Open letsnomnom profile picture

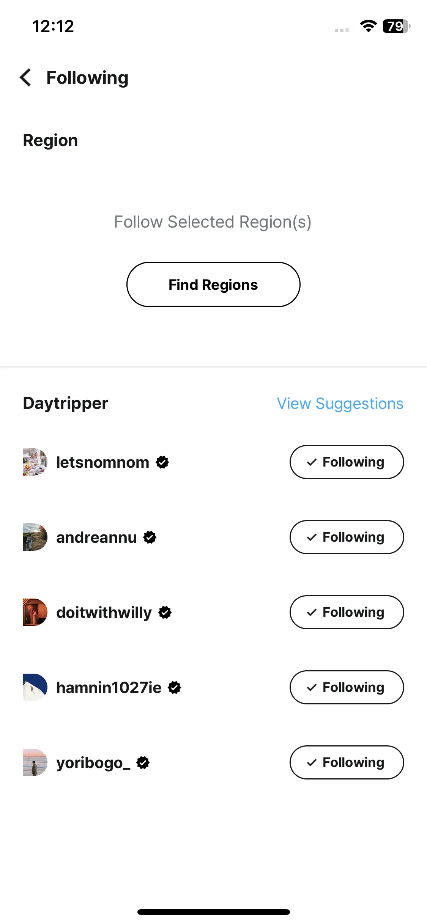click(x=35, y=462)
